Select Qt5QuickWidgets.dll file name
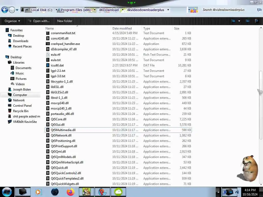 click(65, 184)
